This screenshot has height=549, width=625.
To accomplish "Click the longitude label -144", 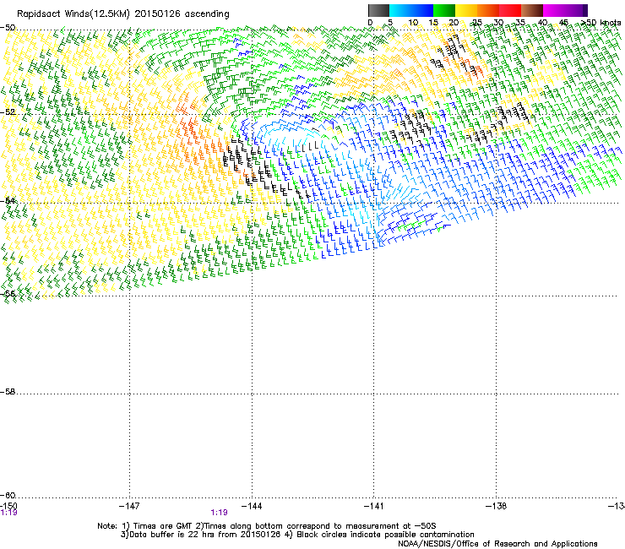I will (x=252, y=506).
